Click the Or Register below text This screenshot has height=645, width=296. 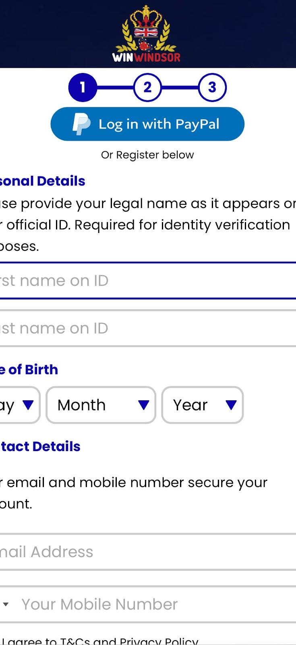[x=147, y=155]
